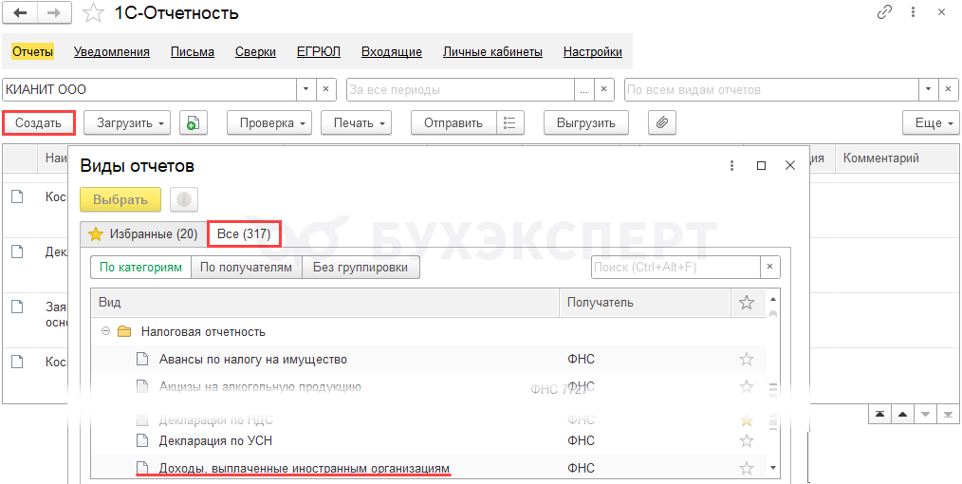Image resolution: width=962 pixels, height=484 pixels.
Task: Open the Отчеты section
Action: [x=33, y=52]
